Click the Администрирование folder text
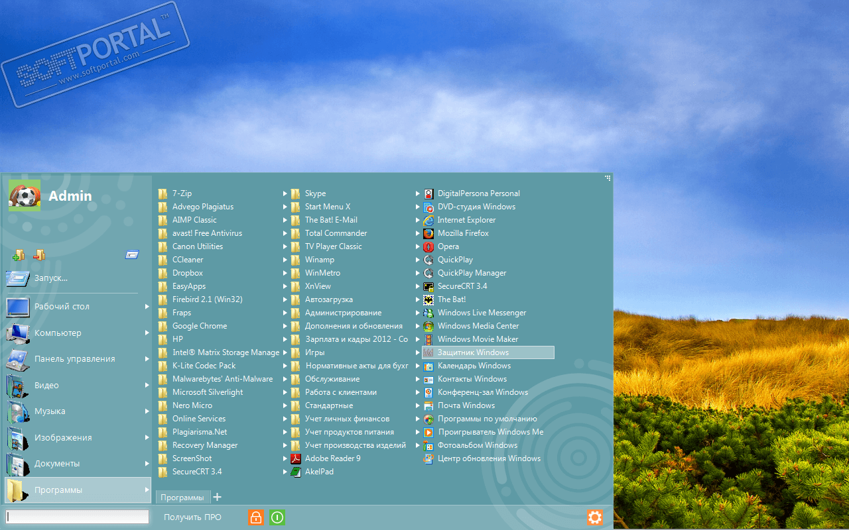Viewport: 849px width, 530px height. pyautogui.click(x=344, y=313)
